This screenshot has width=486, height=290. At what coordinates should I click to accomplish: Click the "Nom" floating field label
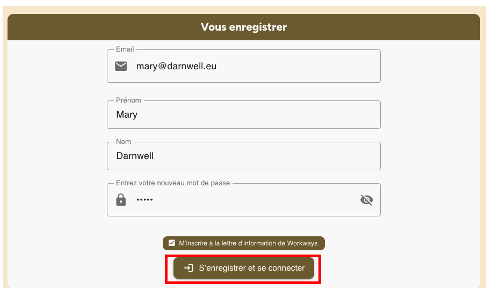pyautogui.click(x=124, y=142)
